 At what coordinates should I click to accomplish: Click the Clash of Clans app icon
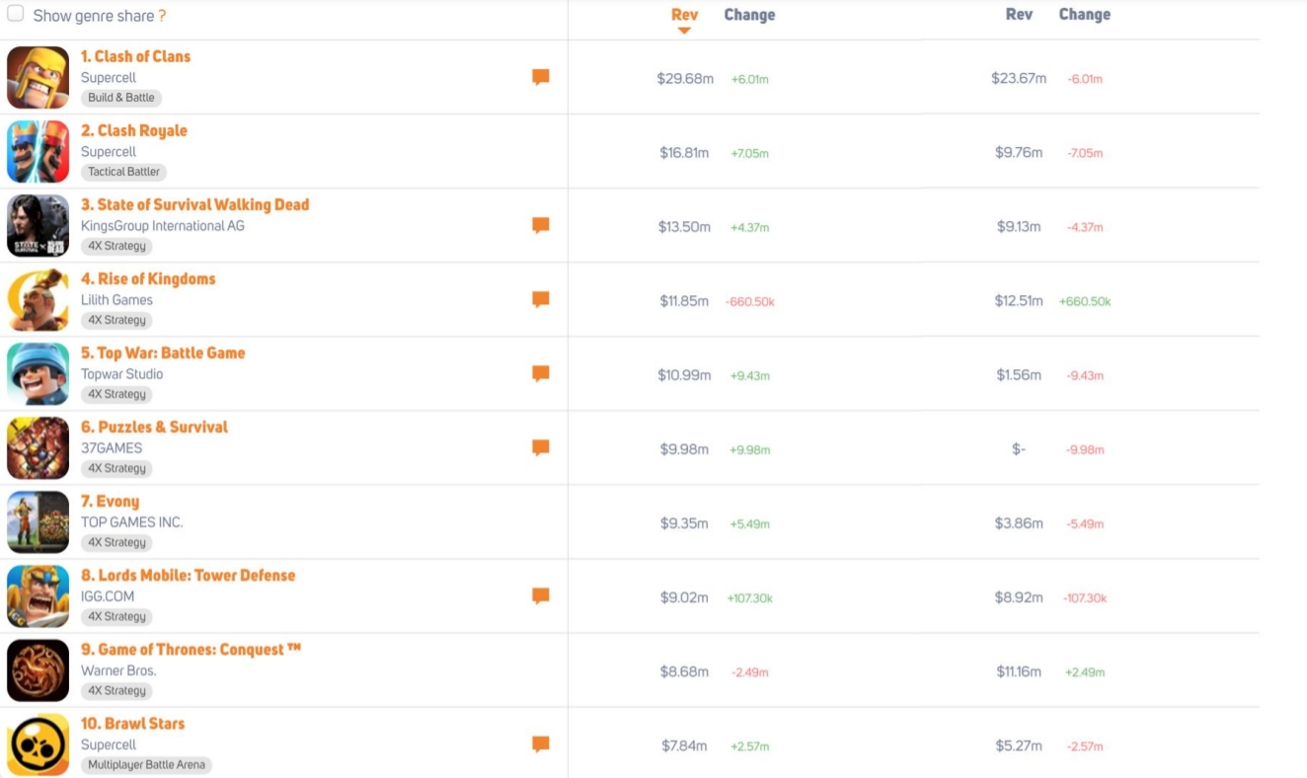pyautogui.click(x=38, y=77)
